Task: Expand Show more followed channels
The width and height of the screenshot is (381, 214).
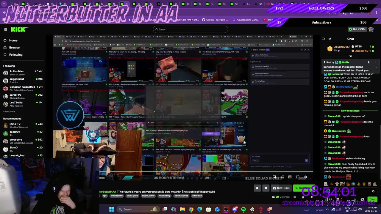Action: pos(9,112)
